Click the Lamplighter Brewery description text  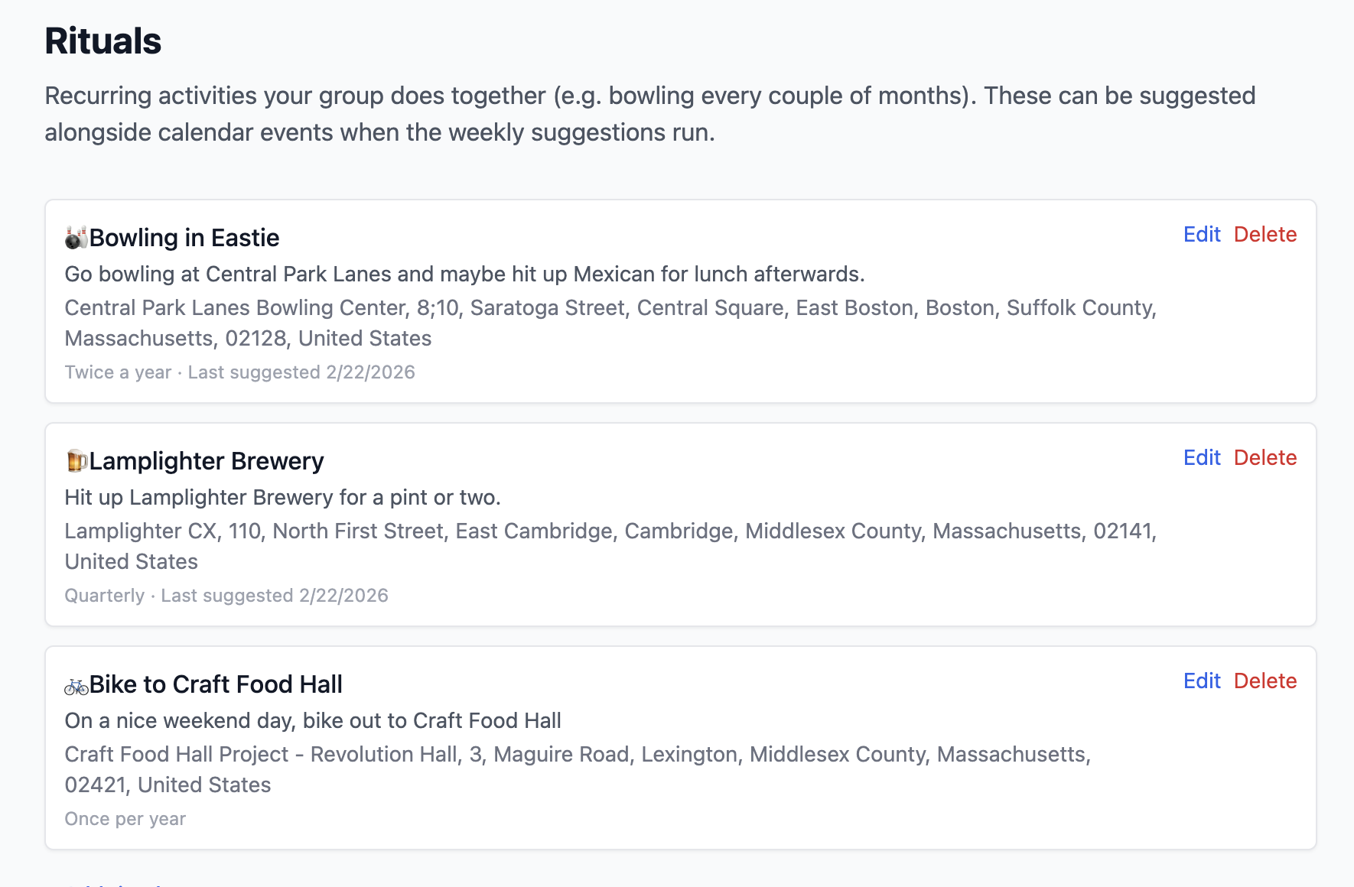(282, 498)
